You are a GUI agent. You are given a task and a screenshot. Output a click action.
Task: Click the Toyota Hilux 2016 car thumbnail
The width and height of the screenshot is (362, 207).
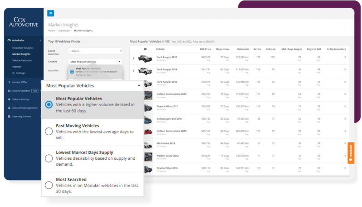coord(148,169)
